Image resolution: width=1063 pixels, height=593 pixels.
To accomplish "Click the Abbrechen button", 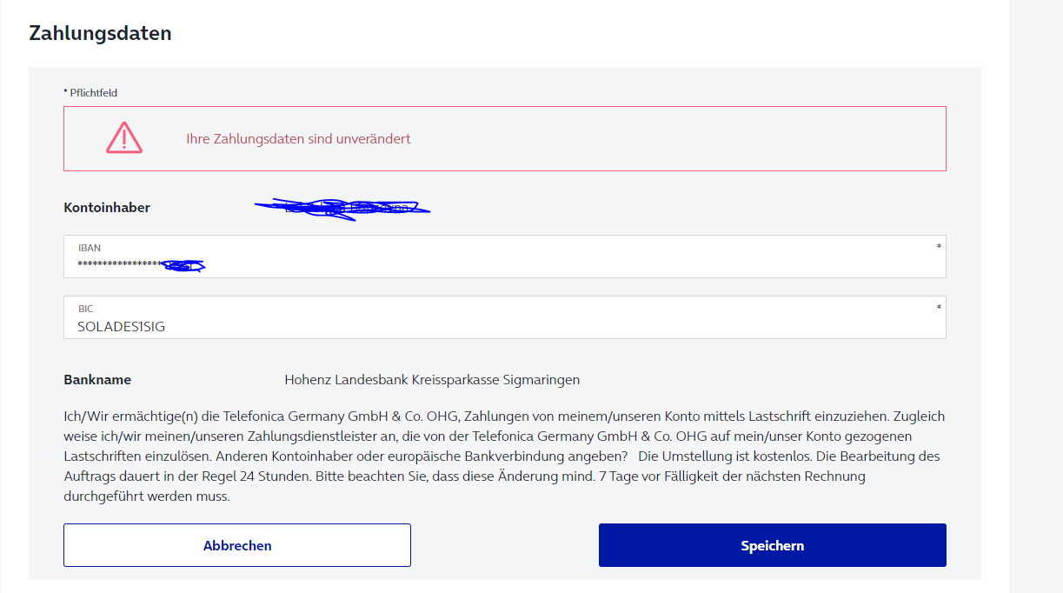I will [x=237, y=545].
